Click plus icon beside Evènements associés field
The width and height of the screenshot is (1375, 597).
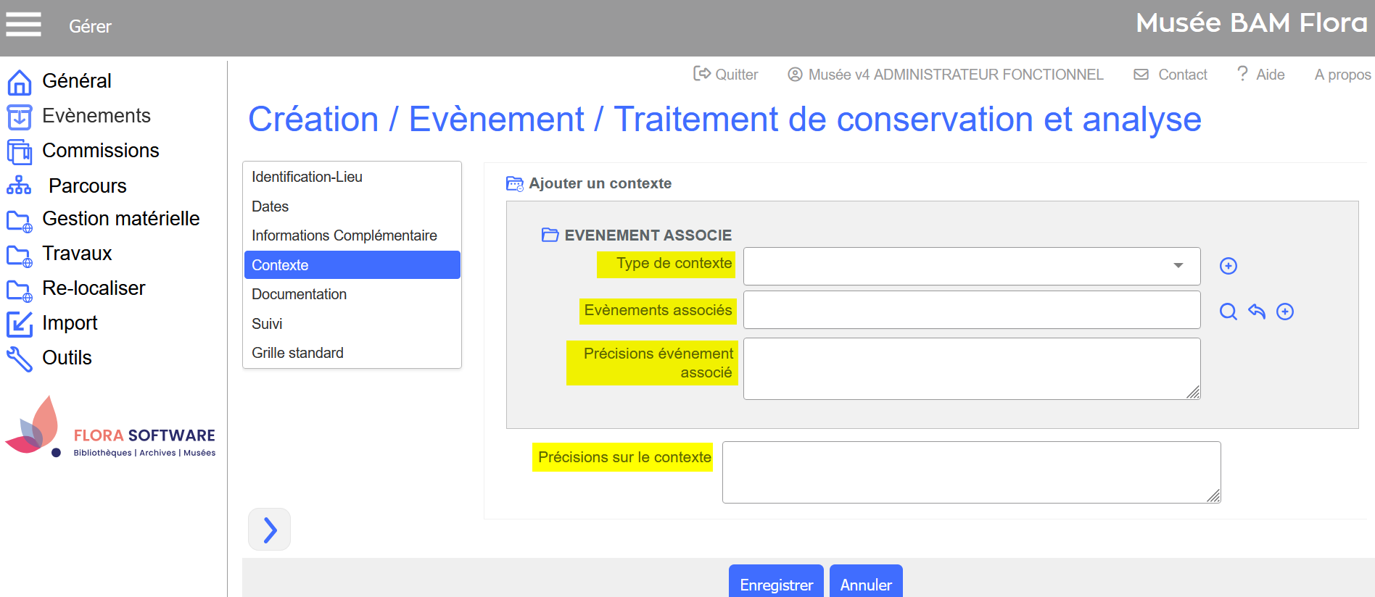pos(1284,312)
